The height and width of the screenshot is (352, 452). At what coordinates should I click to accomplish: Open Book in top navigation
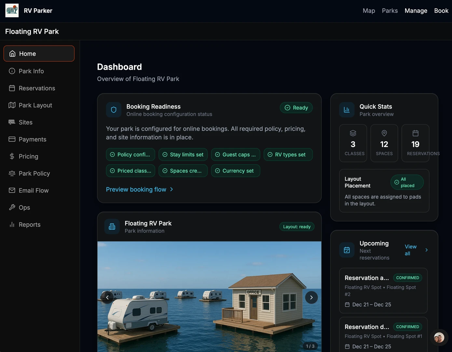coord(441,11)
